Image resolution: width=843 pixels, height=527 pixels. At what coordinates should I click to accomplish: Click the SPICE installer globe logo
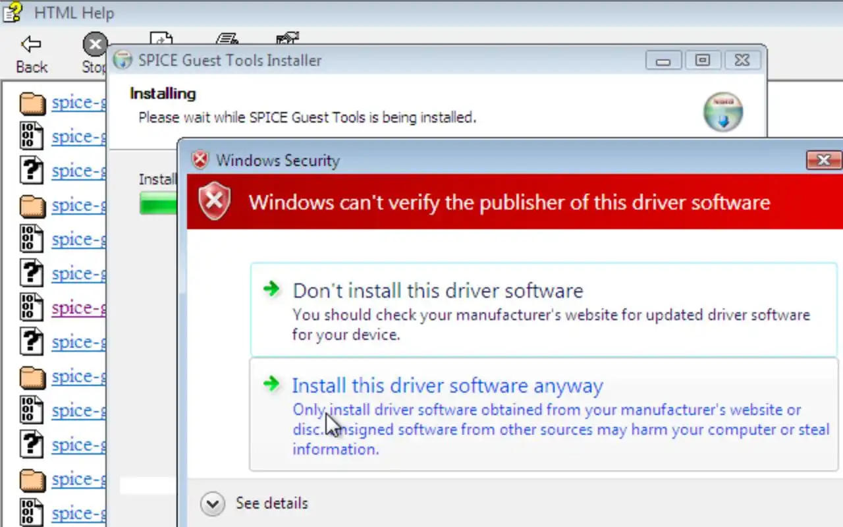pos(723,112)
